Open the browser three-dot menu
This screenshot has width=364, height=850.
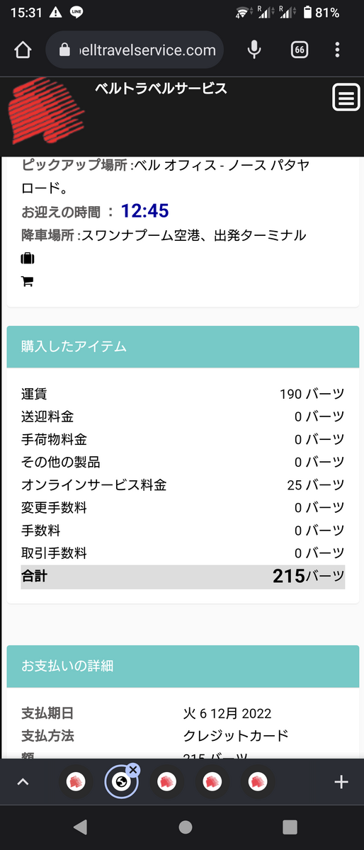(x=338, y=50)
